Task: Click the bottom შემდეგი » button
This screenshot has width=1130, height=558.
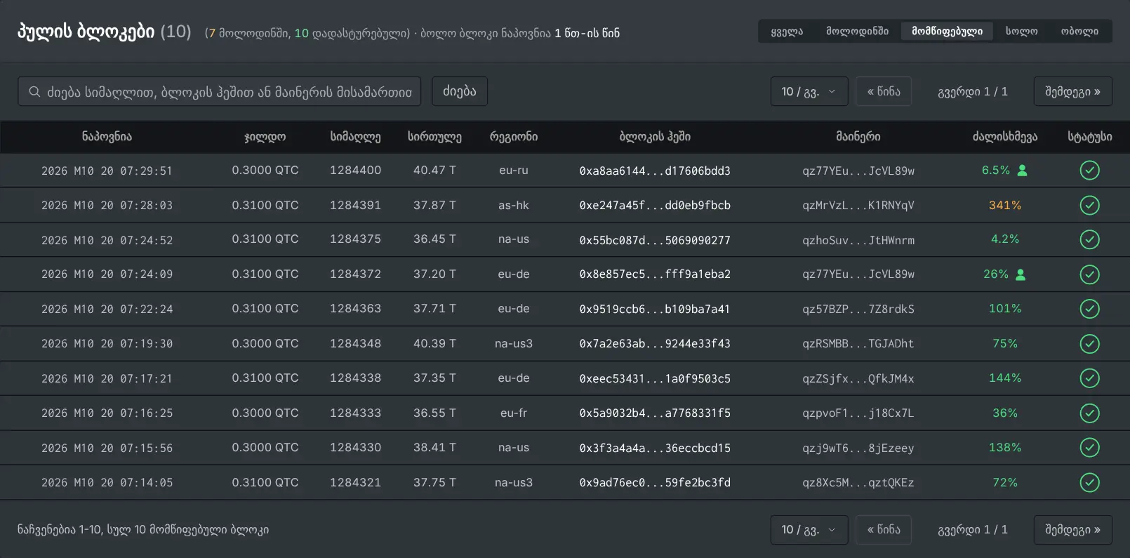Action: 1072,530
